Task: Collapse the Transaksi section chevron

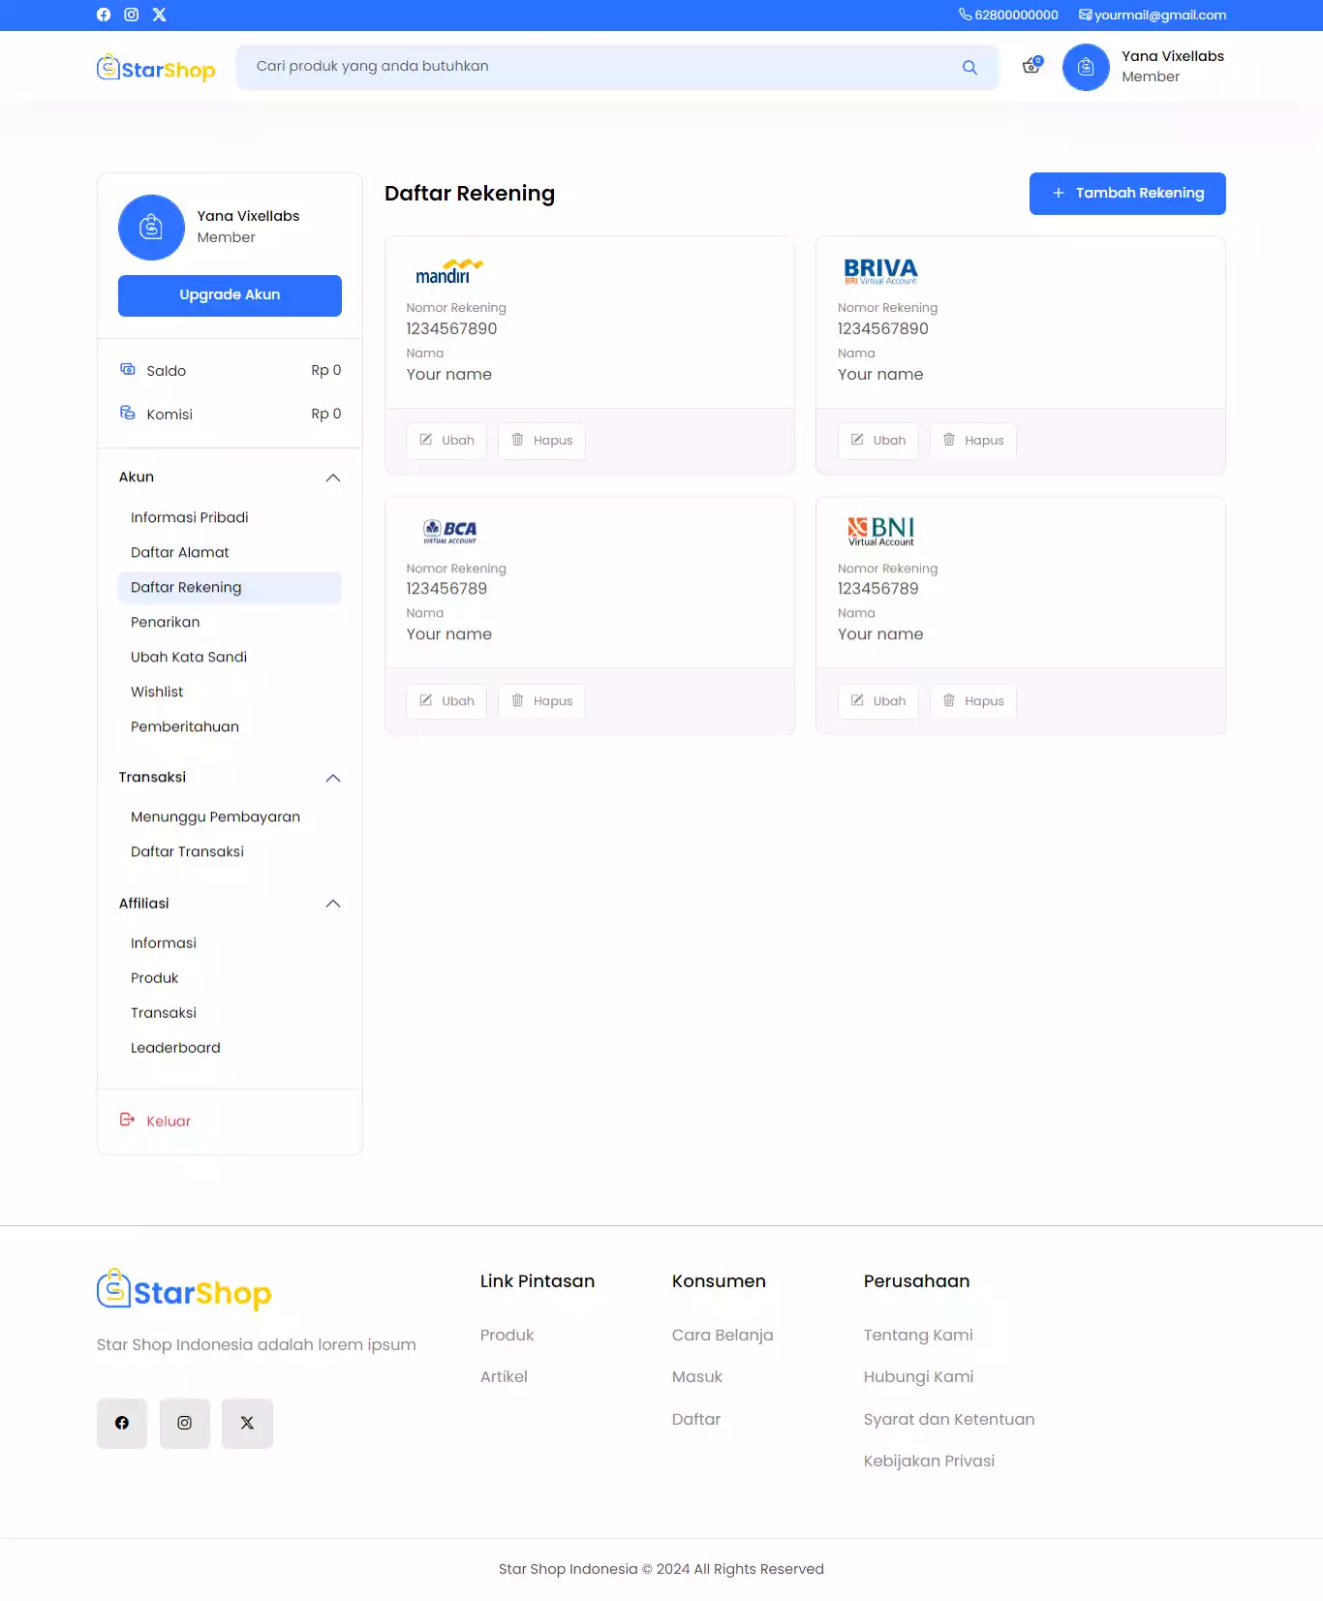Action: click(333, 778)
